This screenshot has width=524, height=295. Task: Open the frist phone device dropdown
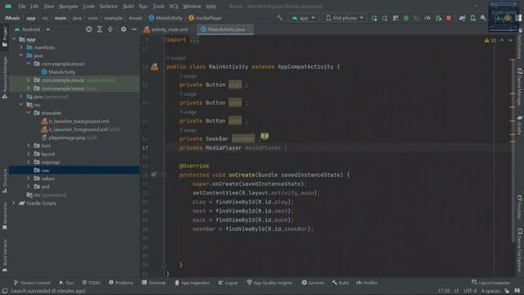pyautogui.click(x=345, y=18)
